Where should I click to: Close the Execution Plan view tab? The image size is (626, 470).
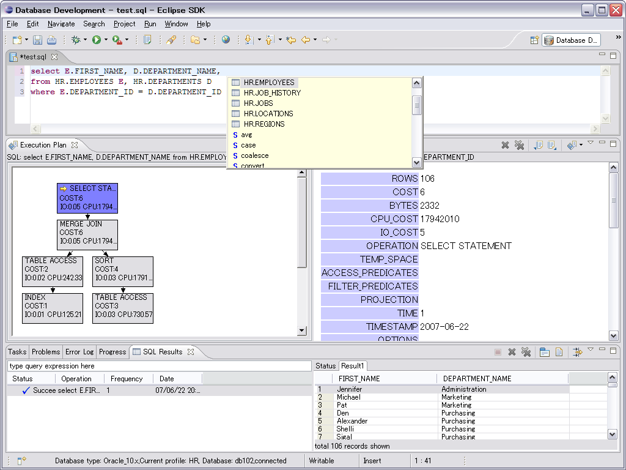point(74,144)
